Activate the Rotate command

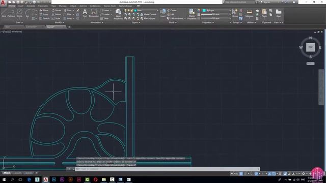(57, 10)
